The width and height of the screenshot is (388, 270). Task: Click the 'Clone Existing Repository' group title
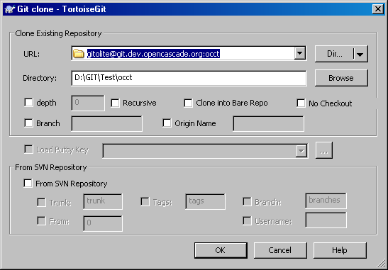tap(58, 33)
